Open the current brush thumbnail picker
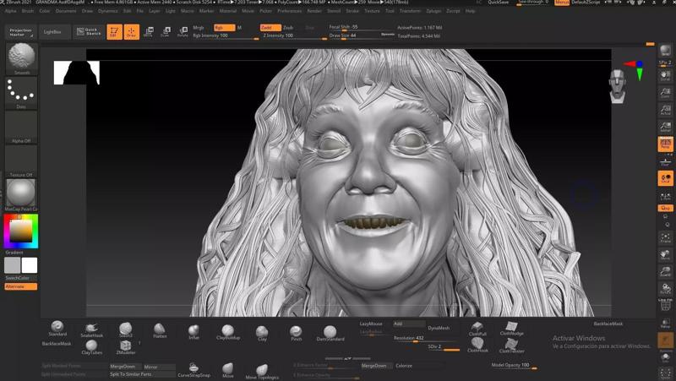676x381 pixels. tap(21, 58)
